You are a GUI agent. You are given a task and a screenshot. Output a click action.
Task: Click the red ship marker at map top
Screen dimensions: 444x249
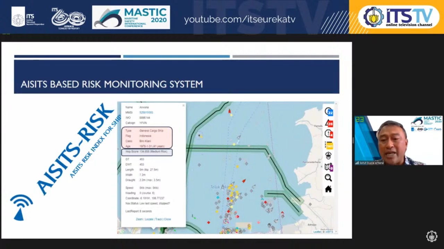(229, 111)
